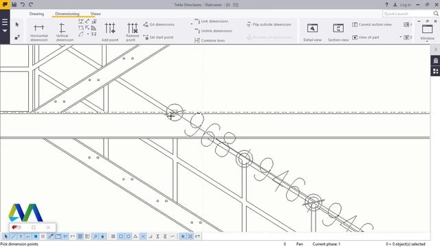Screen dimensions: 440x247
Task: Select the pointer arrow tool in ribbon
Action: pos(17,25)
